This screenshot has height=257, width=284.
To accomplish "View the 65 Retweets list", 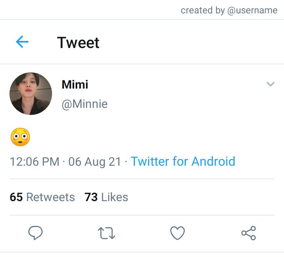I will pos(42,197).
